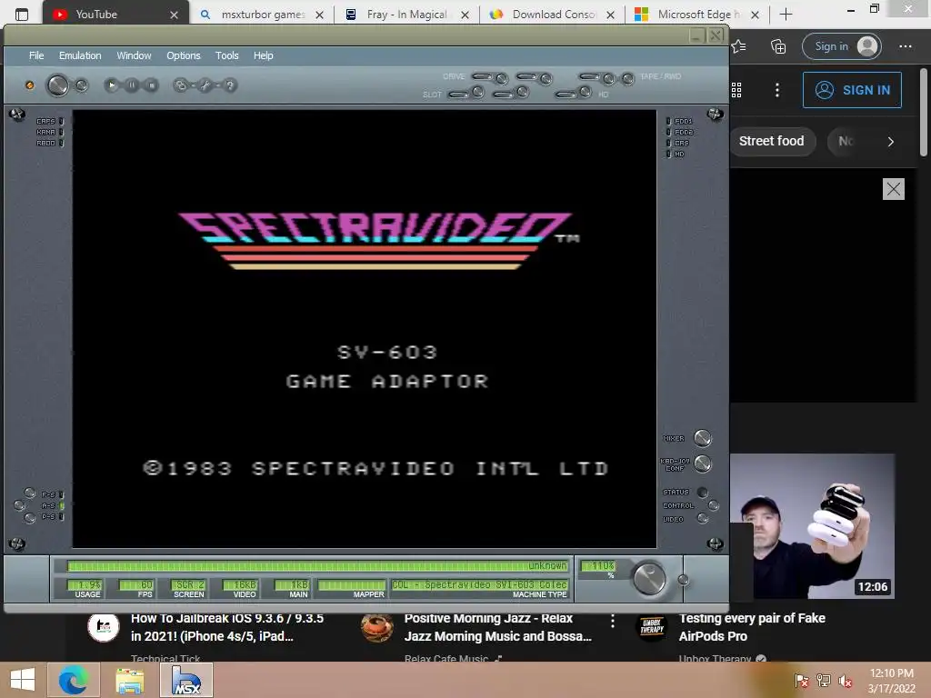931x698 pixels.
Task: Click the large power/reset knob in emulator toolbar
Action: 57,85
